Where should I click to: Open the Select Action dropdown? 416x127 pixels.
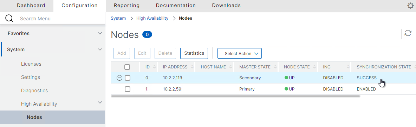(240, 53)
